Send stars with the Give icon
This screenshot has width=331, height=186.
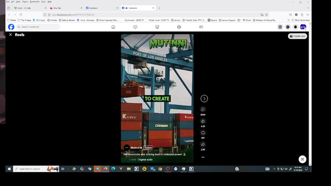pyautogui.click(x=203, y=109)
